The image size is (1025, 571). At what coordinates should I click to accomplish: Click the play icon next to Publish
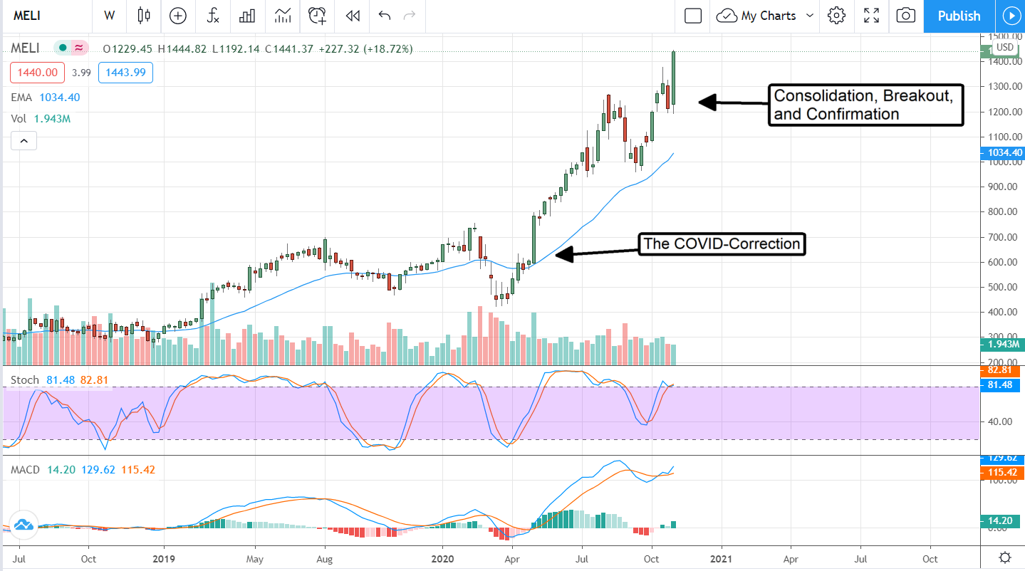click(x=1010, y=16)
